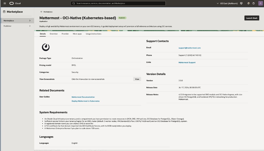Click the Version Details heading

(x=156, y=74)
